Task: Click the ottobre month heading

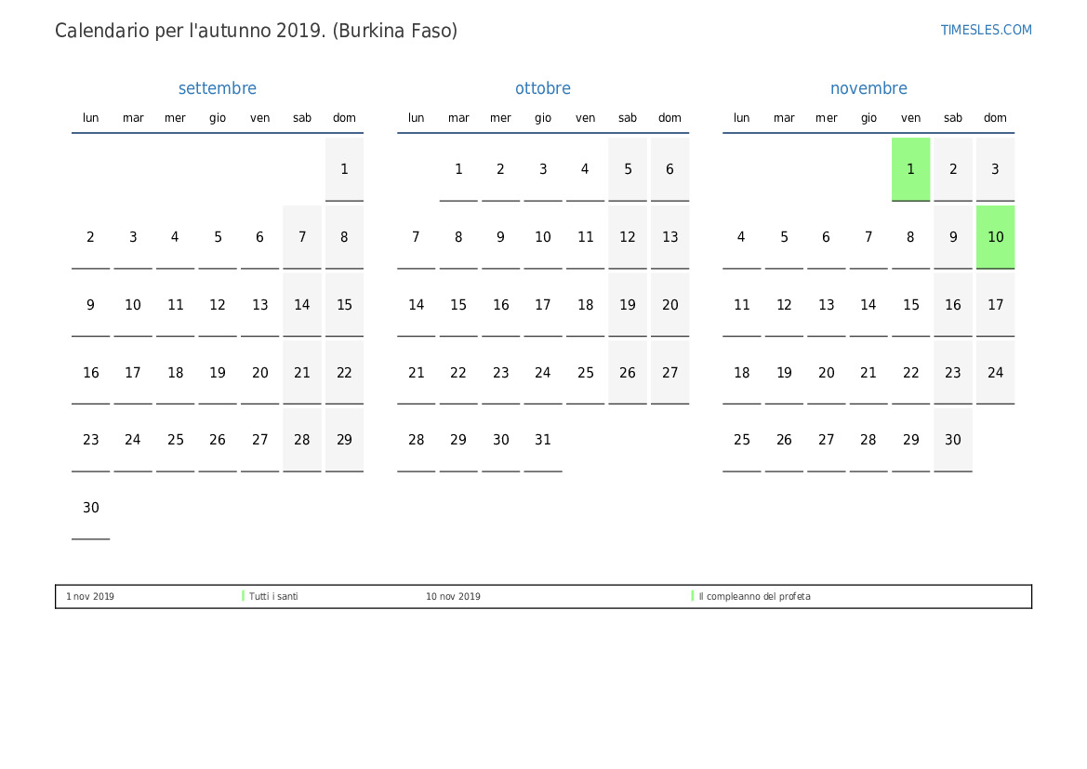Action: [543, 88]
